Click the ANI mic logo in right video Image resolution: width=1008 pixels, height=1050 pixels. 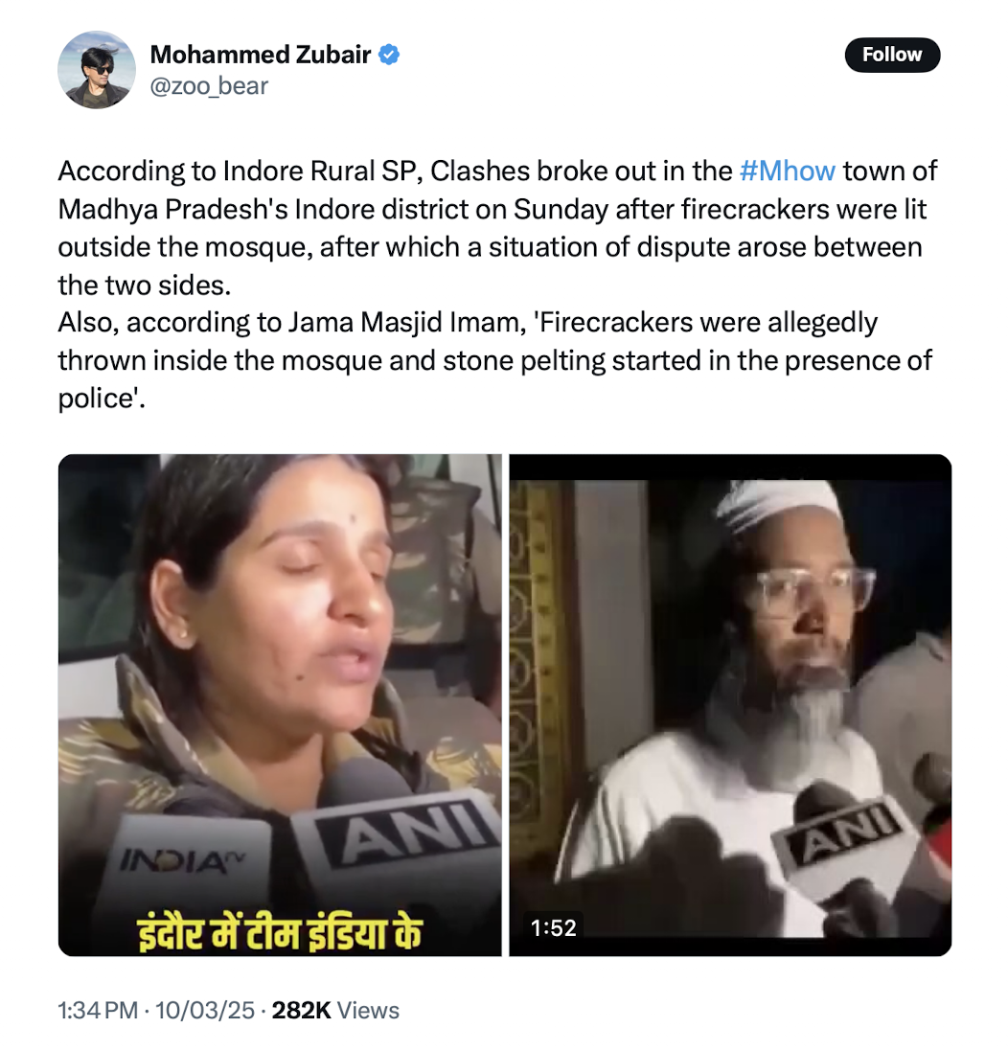(x=843, y=835)
